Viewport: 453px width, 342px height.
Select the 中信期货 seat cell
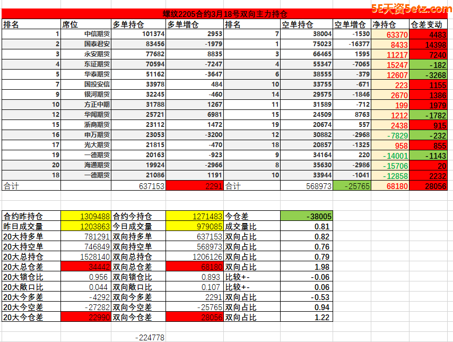tap(97, 35)
